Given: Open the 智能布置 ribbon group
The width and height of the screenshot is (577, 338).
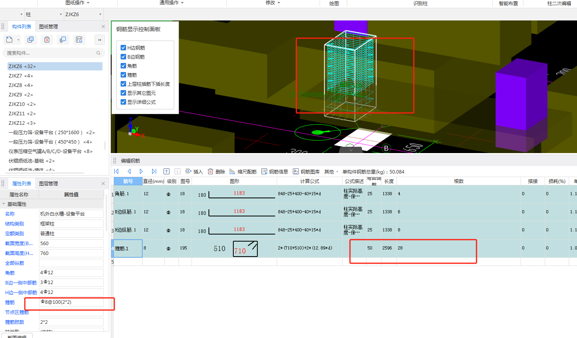Looking at the screenshot, I should tap(508, 3).
